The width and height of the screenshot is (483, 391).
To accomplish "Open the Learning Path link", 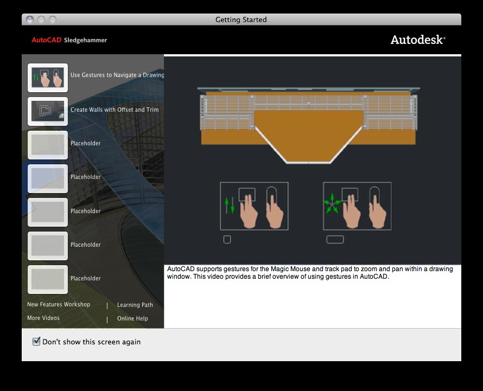I will pos(135,305).
